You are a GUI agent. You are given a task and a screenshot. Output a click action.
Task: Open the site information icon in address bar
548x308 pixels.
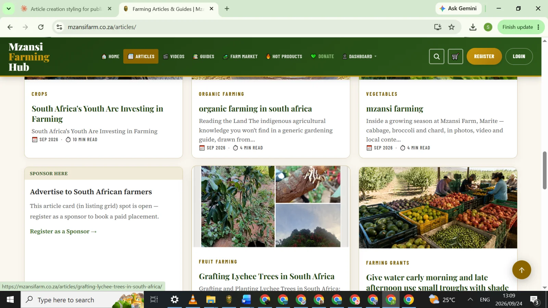pyautogui.click(x=59, y=27)
